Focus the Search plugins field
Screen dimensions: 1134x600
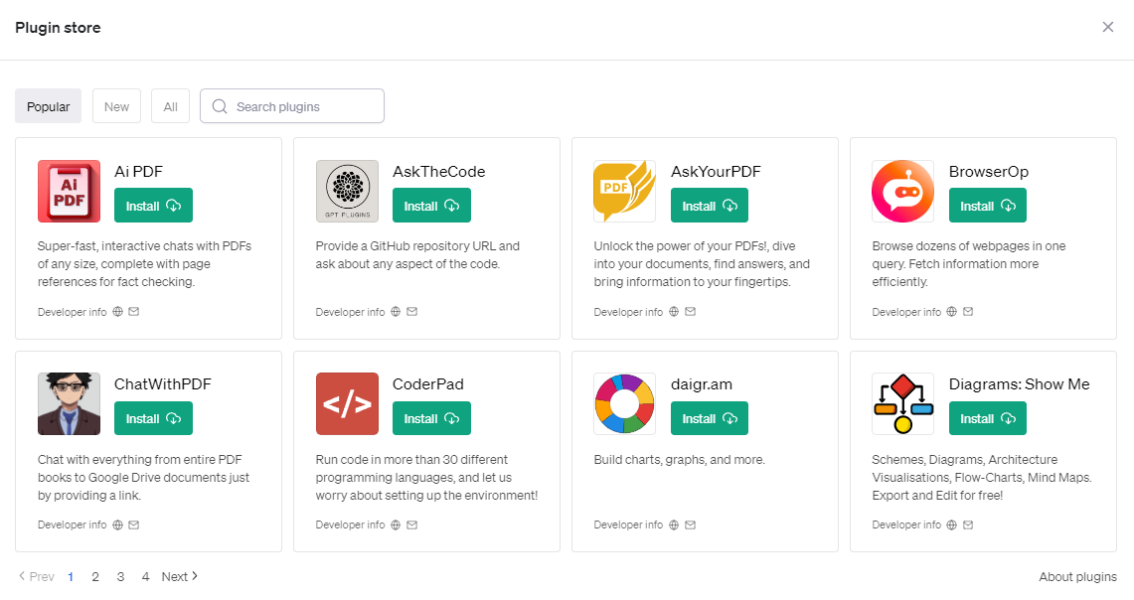click(x=292, y=106)
